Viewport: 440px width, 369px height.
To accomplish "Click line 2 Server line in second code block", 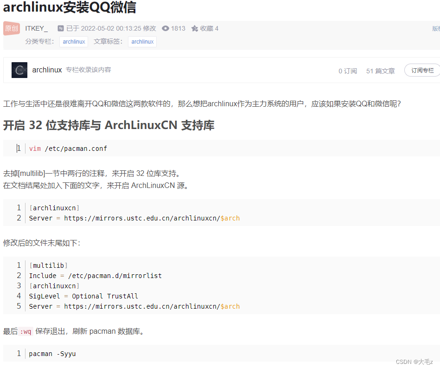I will [x=134, y=218].
